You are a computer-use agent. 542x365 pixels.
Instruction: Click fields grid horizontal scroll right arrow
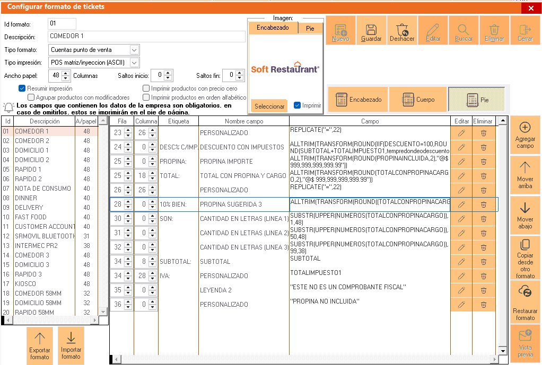point(495,360)
